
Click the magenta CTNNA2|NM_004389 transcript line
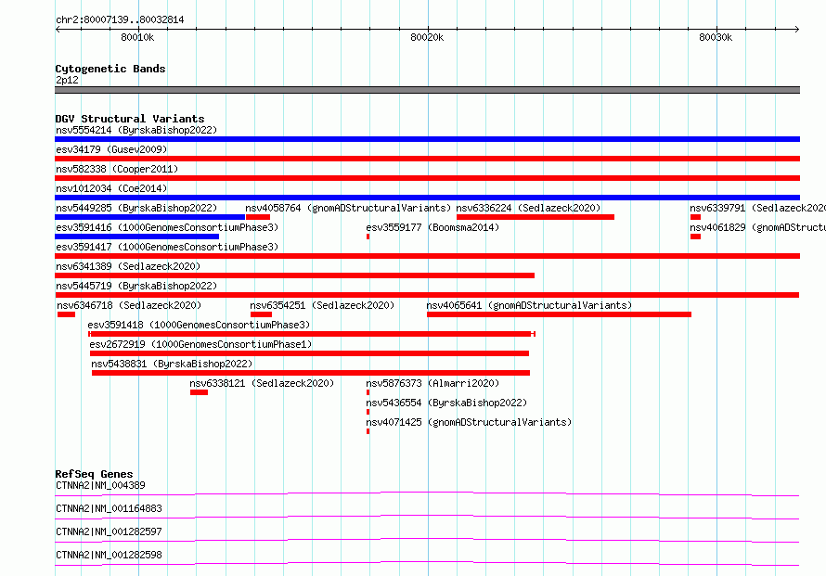tap(427, 493)
